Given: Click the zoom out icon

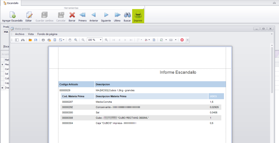Looking at the screenshot, I should [x=83, y=40].
